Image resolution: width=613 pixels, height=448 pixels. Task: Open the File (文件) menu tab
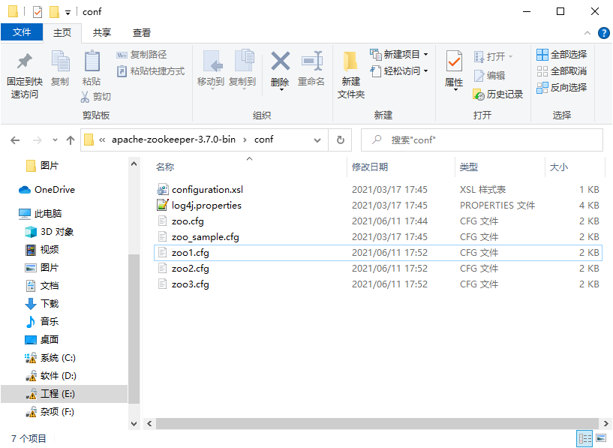22,32
